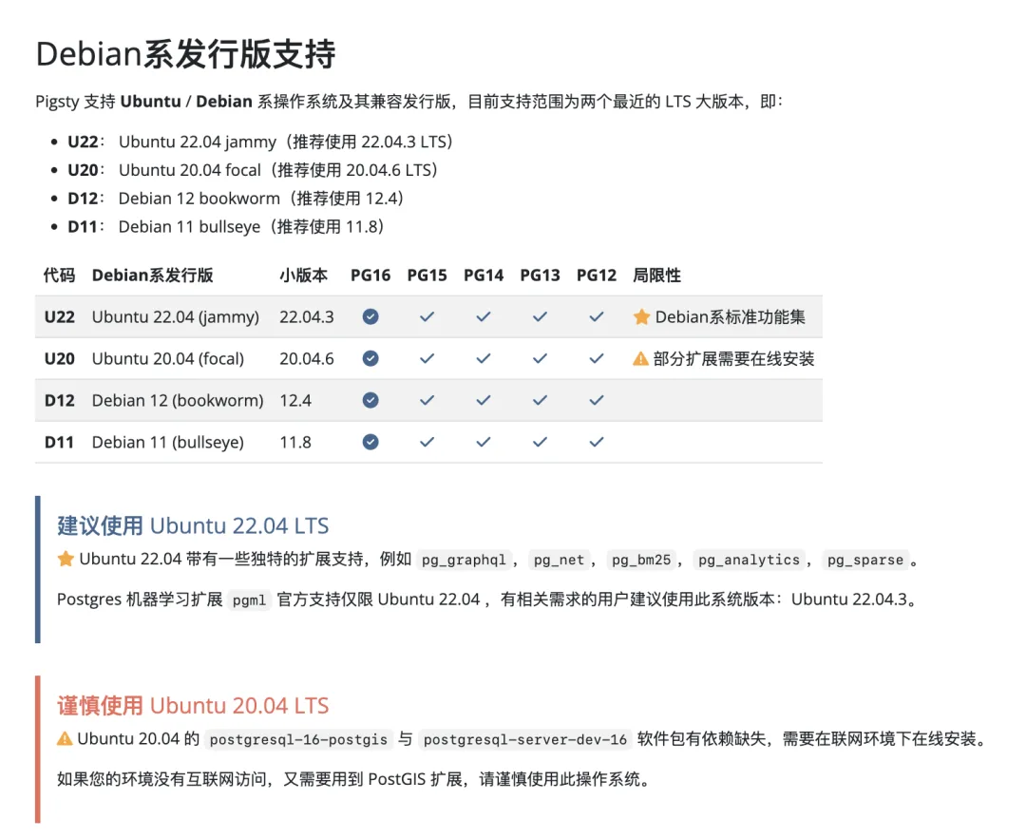Click the PG14 checkmark in U20 row
The width and height of the screenshot is (1026, 838).
pyautogui.click(x=484, y=359)
